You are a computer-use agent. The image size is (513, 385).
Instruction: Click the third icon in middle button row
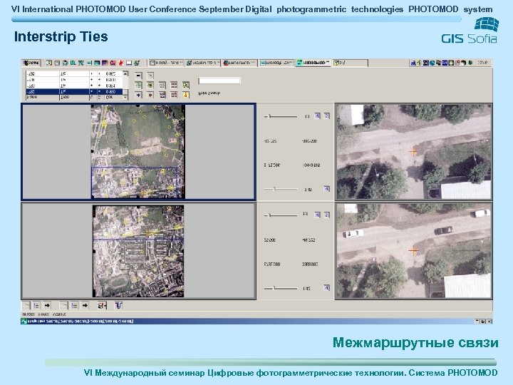click(162, 85)
